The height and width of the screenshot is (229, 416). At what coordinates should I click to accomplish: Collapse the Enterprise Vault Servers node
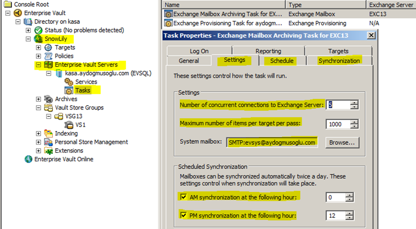tap(38, 65)
